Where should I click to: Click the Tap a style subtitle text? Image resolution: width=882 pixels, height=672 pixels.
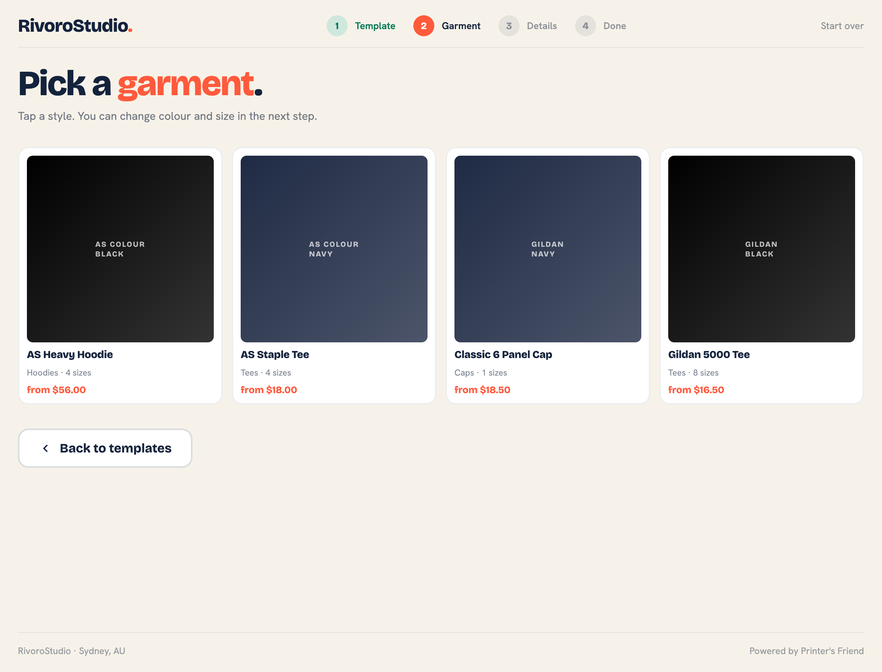167,116
